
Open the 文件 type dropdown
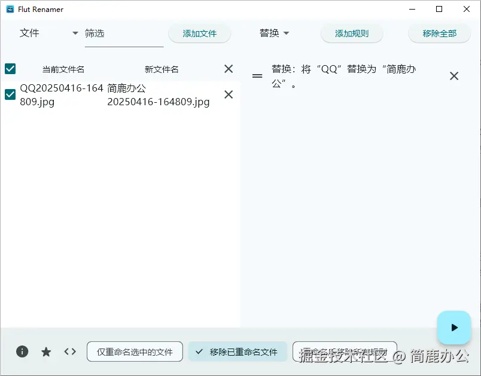click(x=49, y=33)
